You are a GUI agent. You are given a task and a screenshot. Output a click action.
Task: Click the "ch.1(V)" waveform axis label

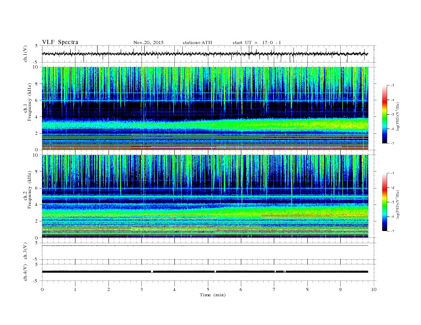(26, 54)
